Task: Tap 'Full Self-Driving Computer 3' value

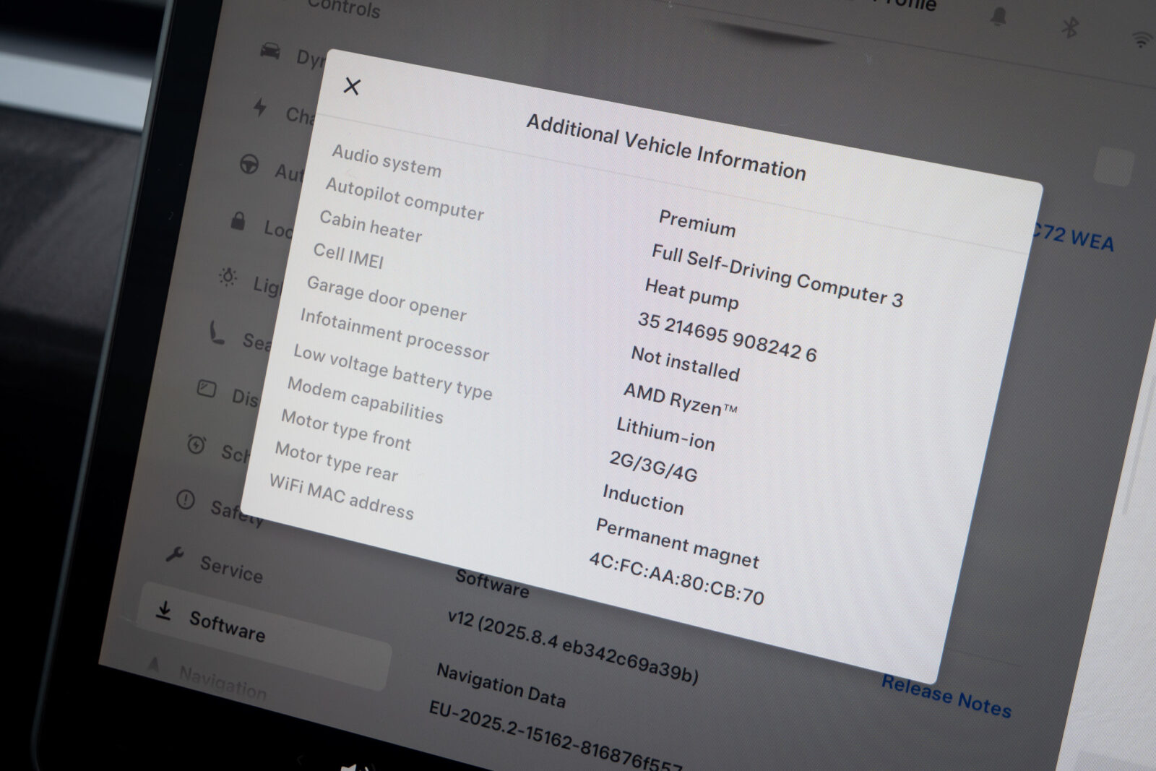Action: tap(777, 275)
